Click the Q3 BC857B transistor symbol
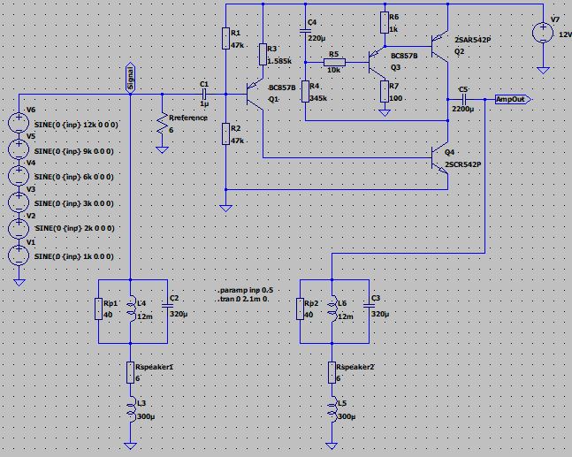 (x=377, y=63)
